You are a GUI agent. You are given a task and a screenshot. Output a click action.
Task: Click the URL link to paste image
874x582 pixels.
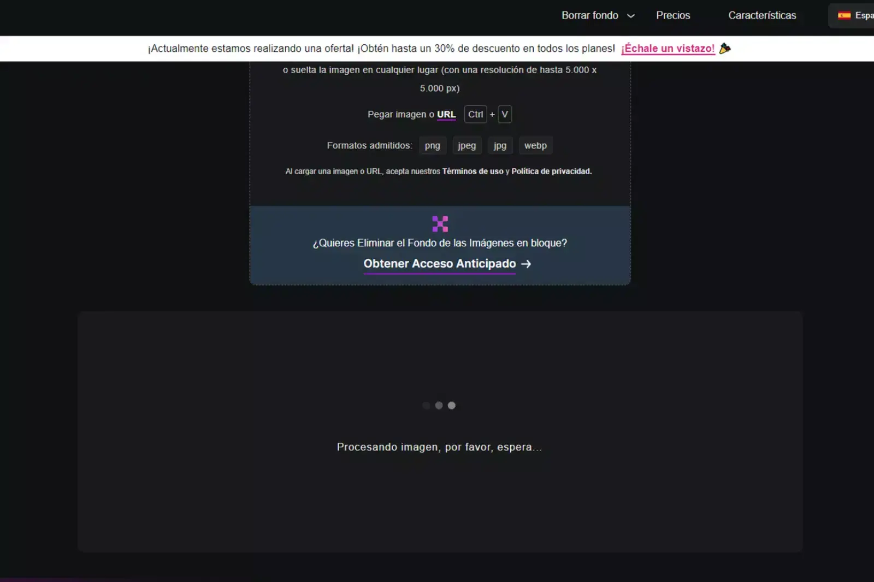coord(446,115)
